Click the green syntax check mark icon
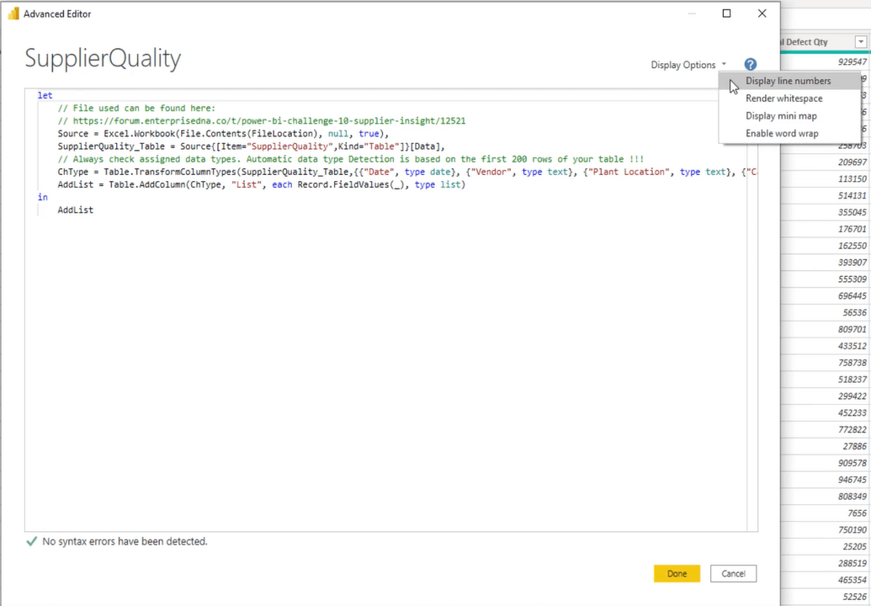871x606 pixels. (x=32, y=541)
